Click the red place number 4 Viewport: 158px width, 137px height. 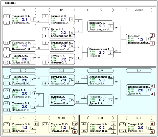(x=152, y=94)
